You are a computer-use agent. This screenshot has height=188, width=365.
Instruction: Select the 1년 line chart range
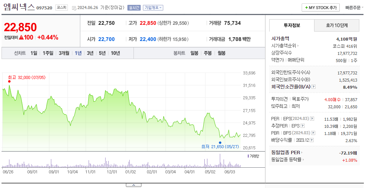tap(78, 53)
